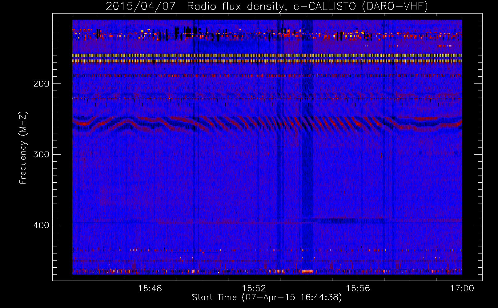Click the '200' frequency tick label
498x308 pixels.
pyautogui.click(x=41, y=84)
